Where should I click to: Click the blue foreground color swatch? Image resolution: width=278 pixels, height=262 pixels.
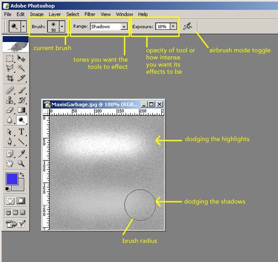click(x=12, y=179)
